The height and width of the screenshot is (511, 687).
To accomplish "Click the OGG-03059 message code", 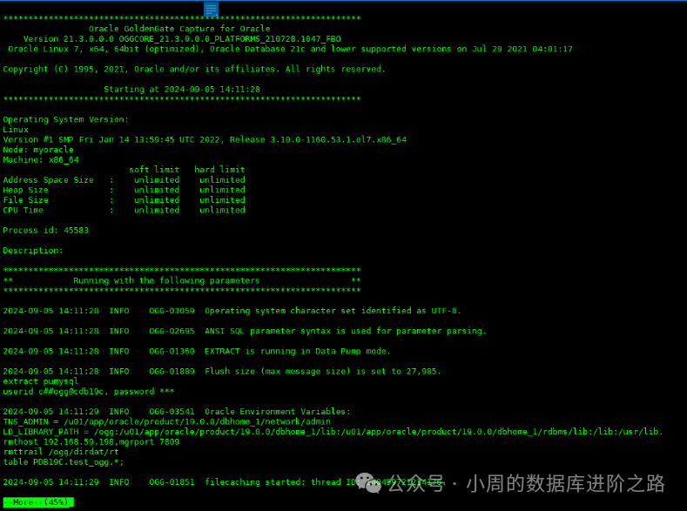I will (x=172, y=311).
